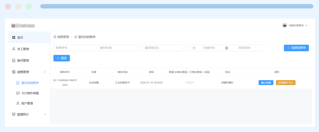This screenshot has height=132, width=319.
Task: Click the 员工管理 person icon
Action: [14, 49]
